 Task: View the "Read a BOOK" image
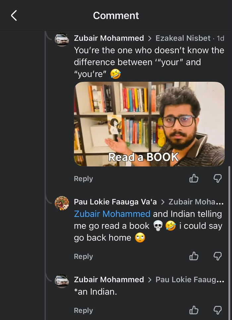[x=149, y=124]
